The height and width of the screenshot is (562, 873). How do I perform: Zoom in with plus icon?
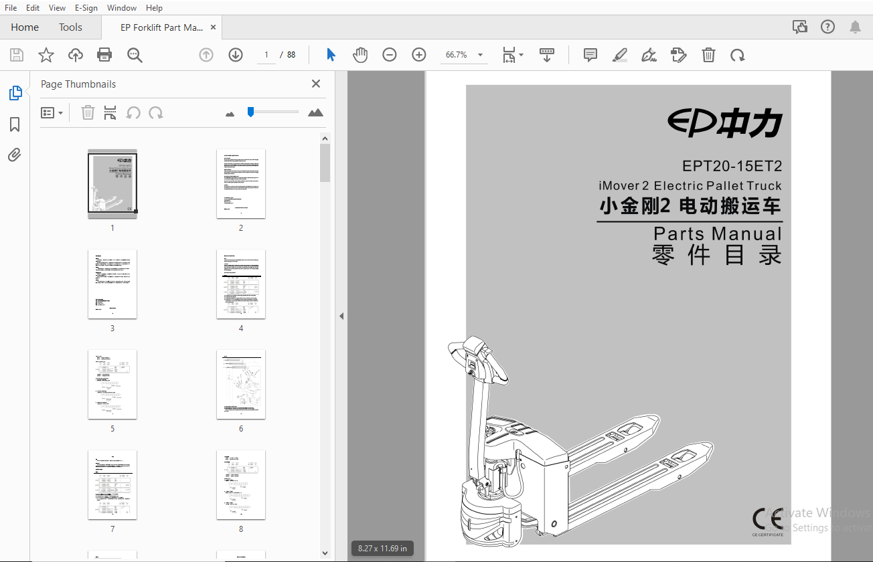(419, 55)
